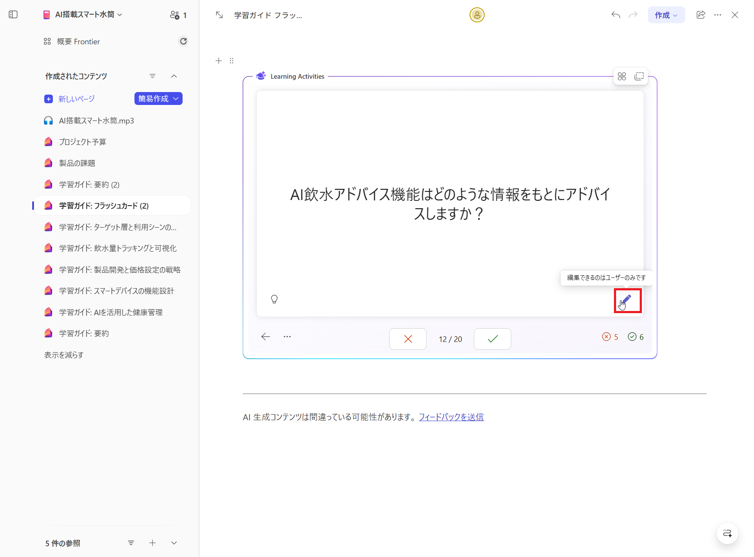Open the grid view of flashcards
Viewport: 754px width, 557px height.
[622, 76]
